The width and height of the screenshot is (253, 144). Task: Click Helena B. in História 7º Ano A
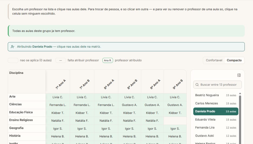pyautogui.click(x=58, y=136)
